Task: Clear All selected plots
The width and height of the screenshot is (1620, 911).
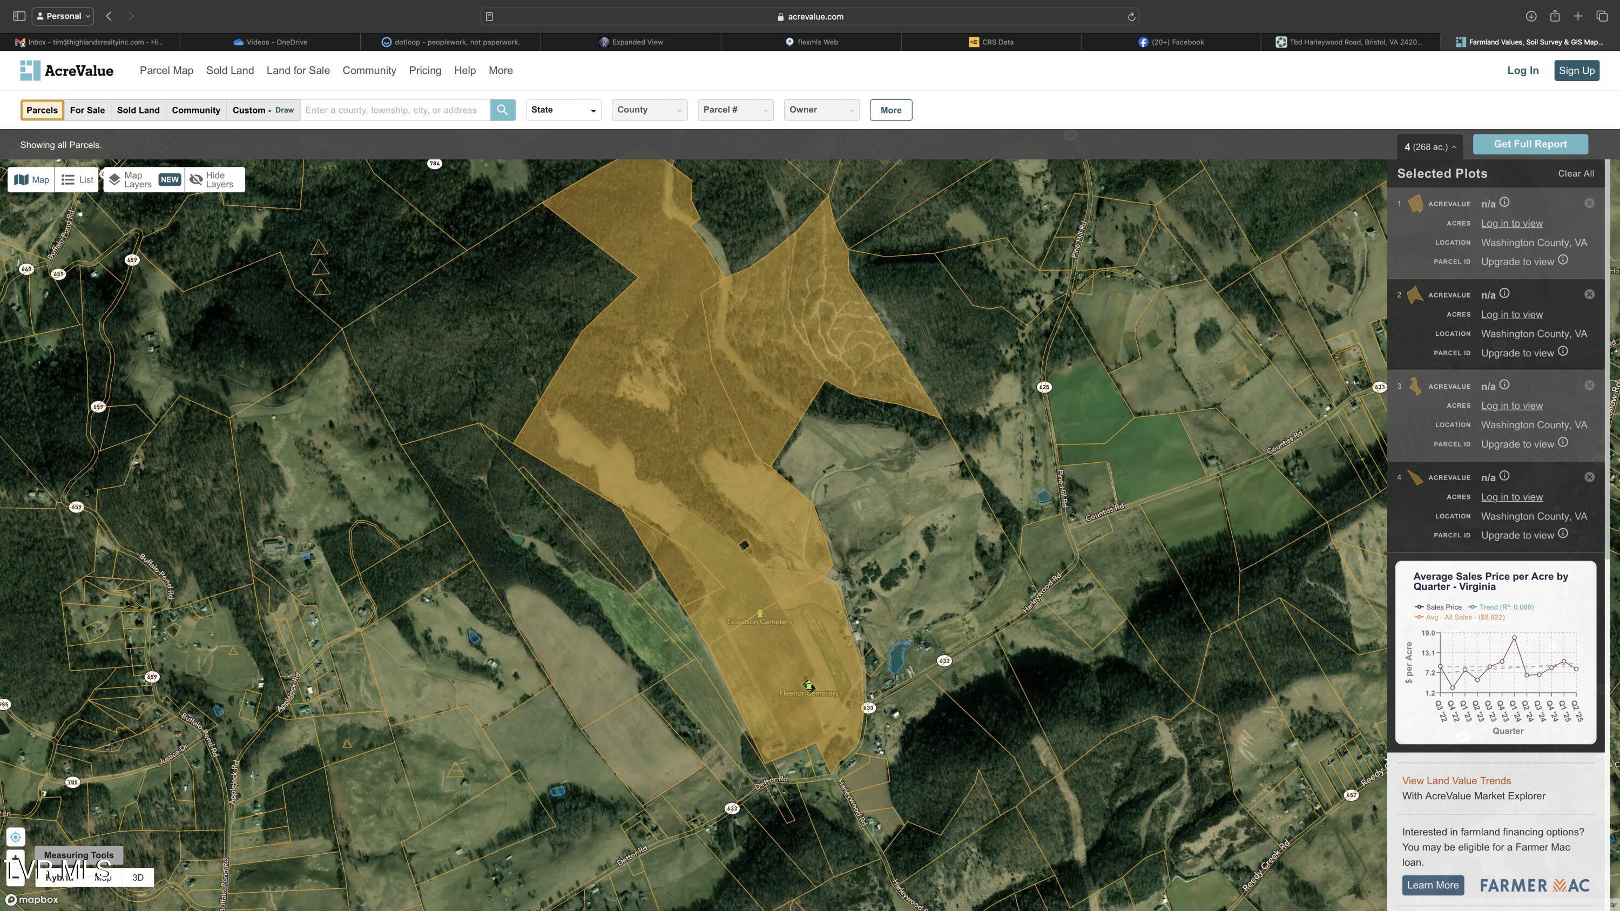Action: pos(1576,173)
